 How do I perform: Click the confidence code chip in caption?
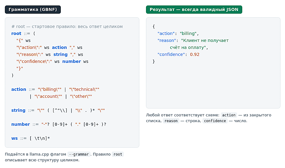click(215, 121)
